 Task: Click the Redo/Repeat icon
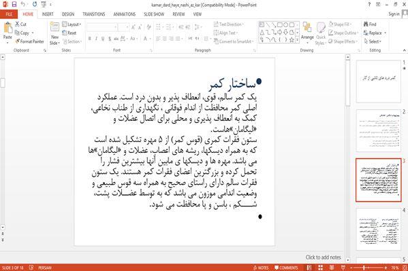click(35, 4)
